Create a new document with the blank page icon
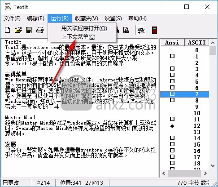Viewport: 218px width, 187px height. coord(8,30)
